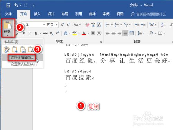Toggle strikethrough (abc) formatting
Screen dimensions: 173x130
click(x=45, y=33)
